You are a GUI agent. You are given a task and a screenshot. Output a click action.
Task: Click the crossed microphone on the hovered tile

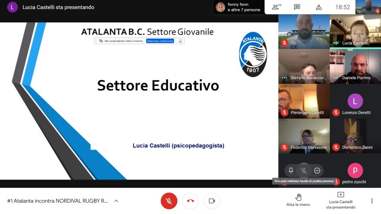304,171
